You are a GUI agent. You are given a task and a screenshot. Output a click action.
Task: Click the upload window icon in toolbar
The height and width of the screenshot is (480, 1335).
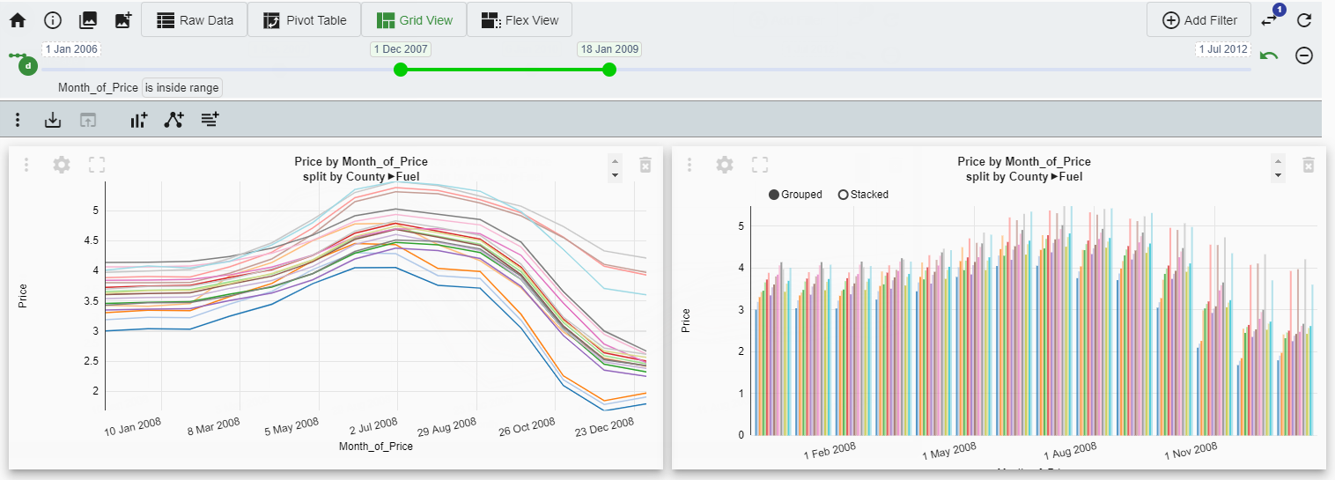[x=88, y=120]
